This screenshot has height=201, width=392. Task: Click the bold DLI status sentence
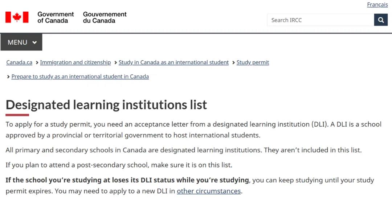tap(127, 180)
